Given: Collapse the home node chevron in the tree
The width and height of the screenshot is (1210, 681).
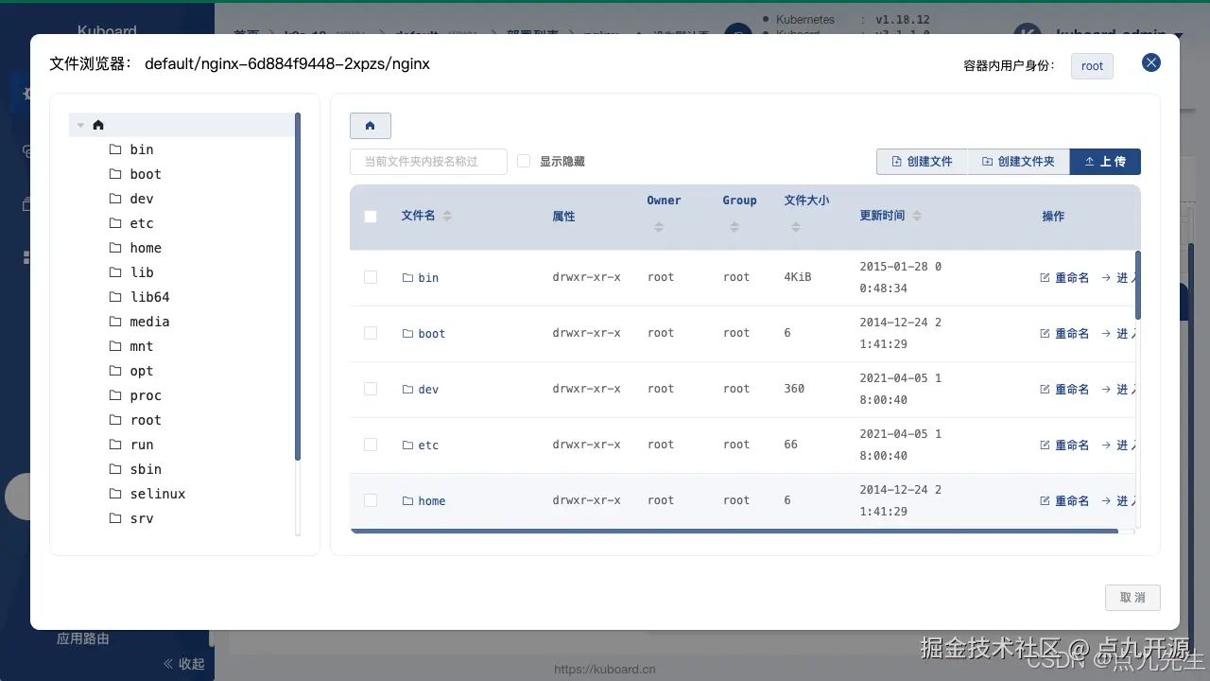Looking at the screenshot, I should [80, 124].
